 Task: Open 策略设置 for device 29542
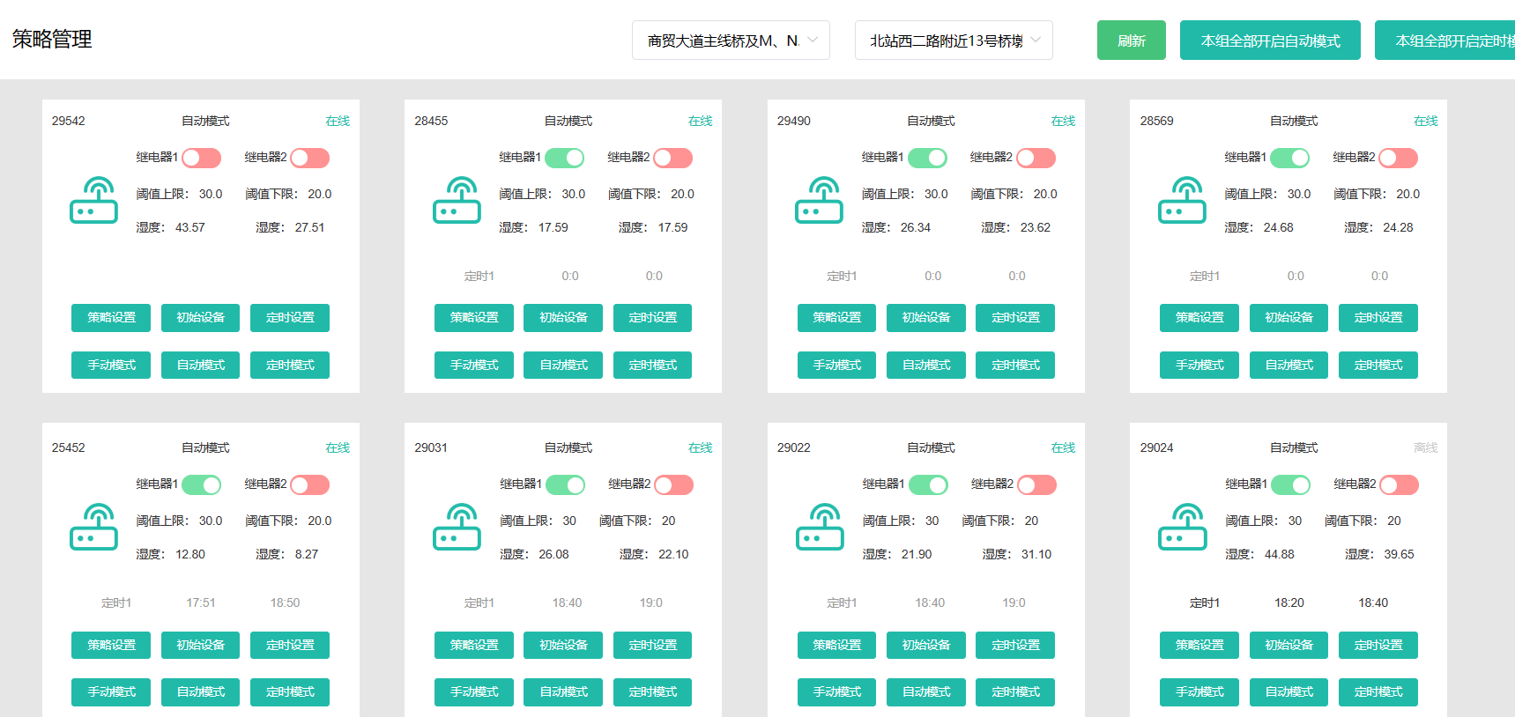pos(111,318)
